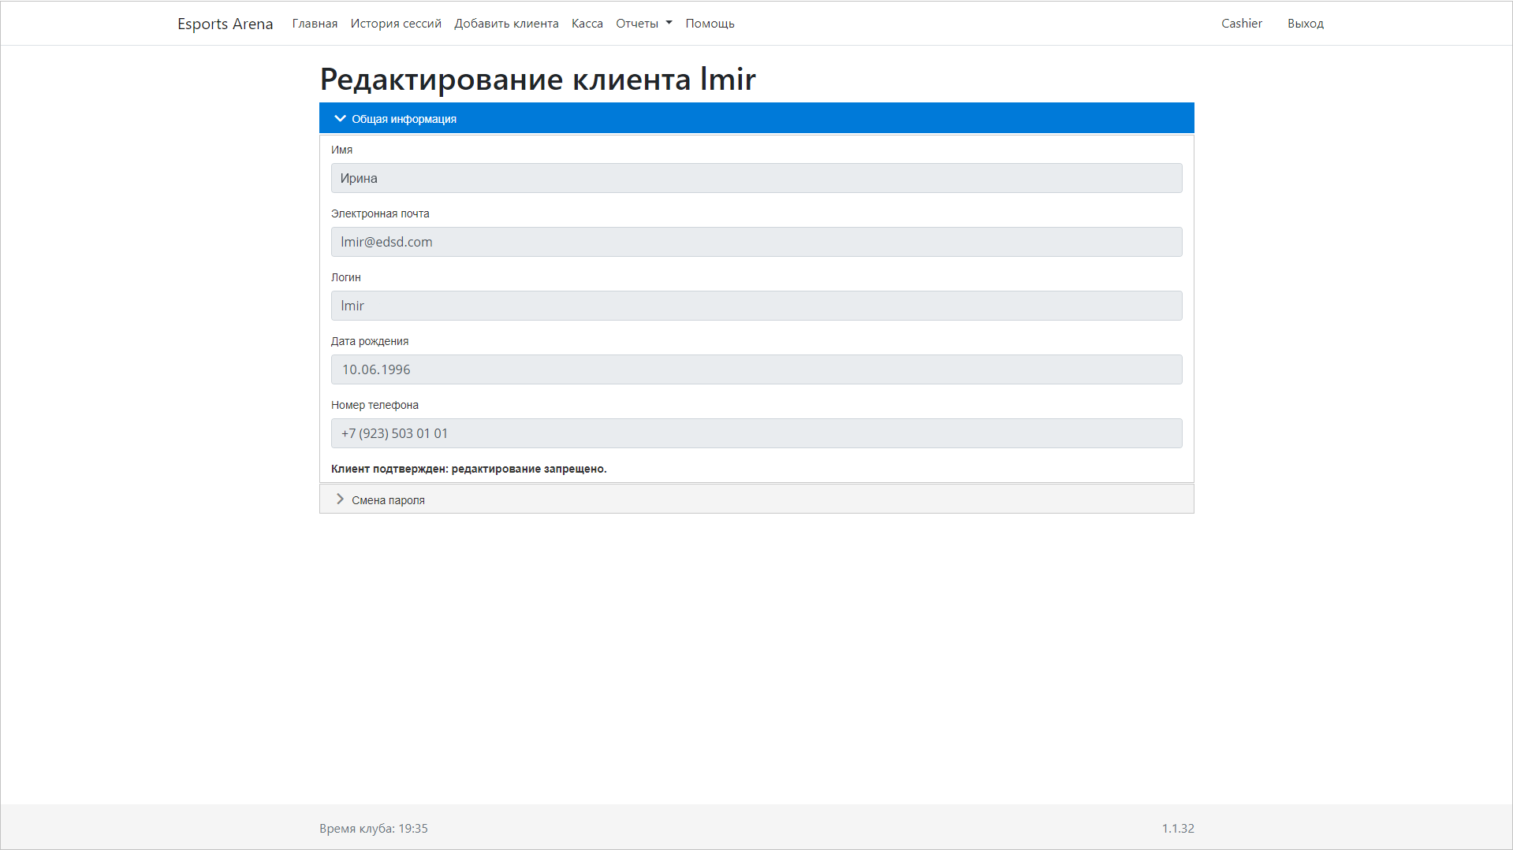
Task: Click the Дата рождения field
Action: [x=756, y=369]
